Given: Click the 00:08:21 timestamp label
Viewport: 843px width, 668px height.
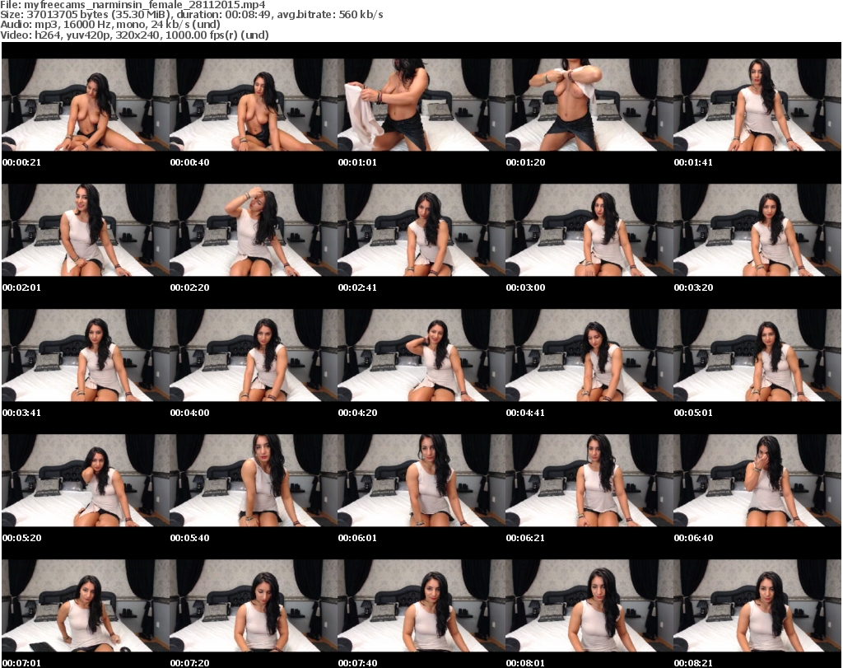Looking at the screenshot, I should click(x=693, y=663).
